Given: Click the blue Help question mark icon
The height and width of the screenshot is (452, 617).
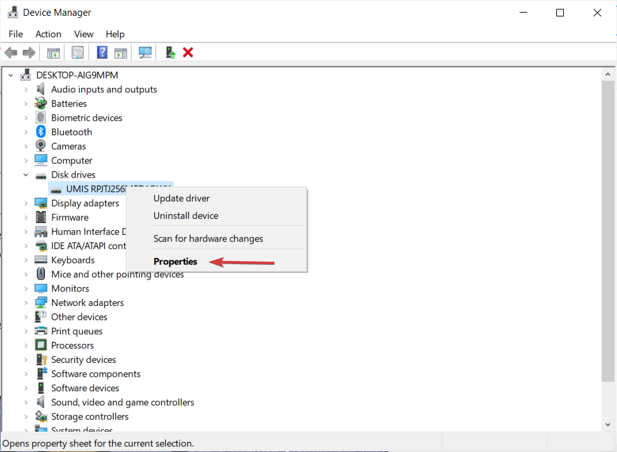Looking at the screenshot, I should pos(102,52).
